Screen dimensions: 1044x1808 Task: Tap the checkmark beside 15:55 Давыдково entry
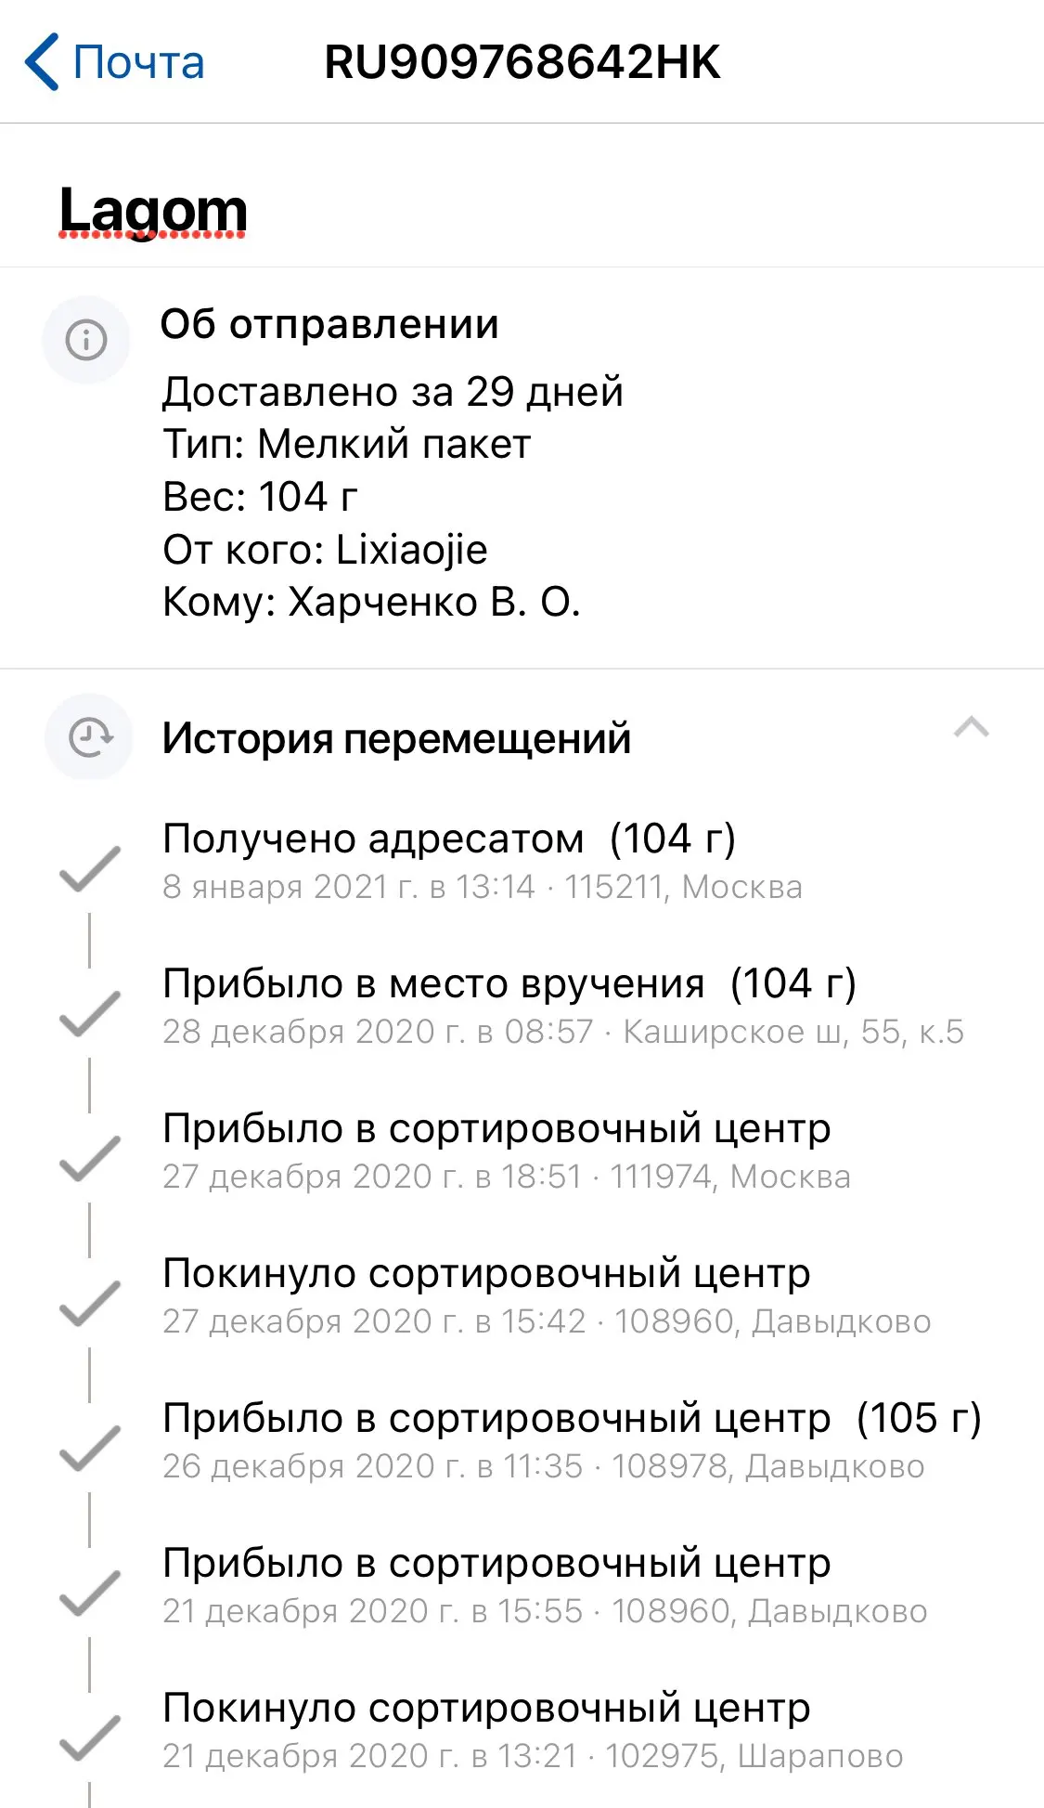coord(90,1593)
